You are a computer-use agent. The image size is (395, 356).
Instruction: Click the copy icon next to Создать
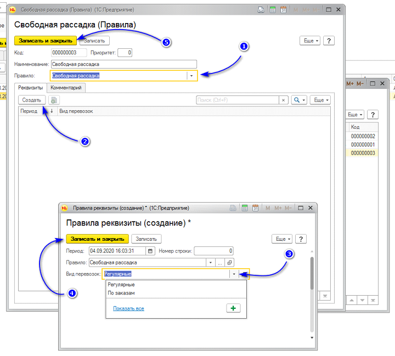(x=54, y=100)
